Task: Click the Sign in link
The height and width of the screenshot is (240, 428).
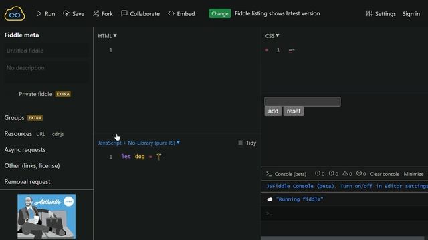Action: pyautogui.click(x=411, y=13)
